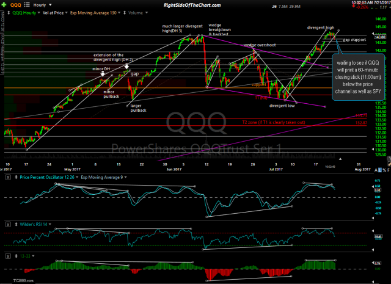Click resize arrows of 13-33 pane
391x284 pixels.
pyautogui.click(x=16, y=256)
